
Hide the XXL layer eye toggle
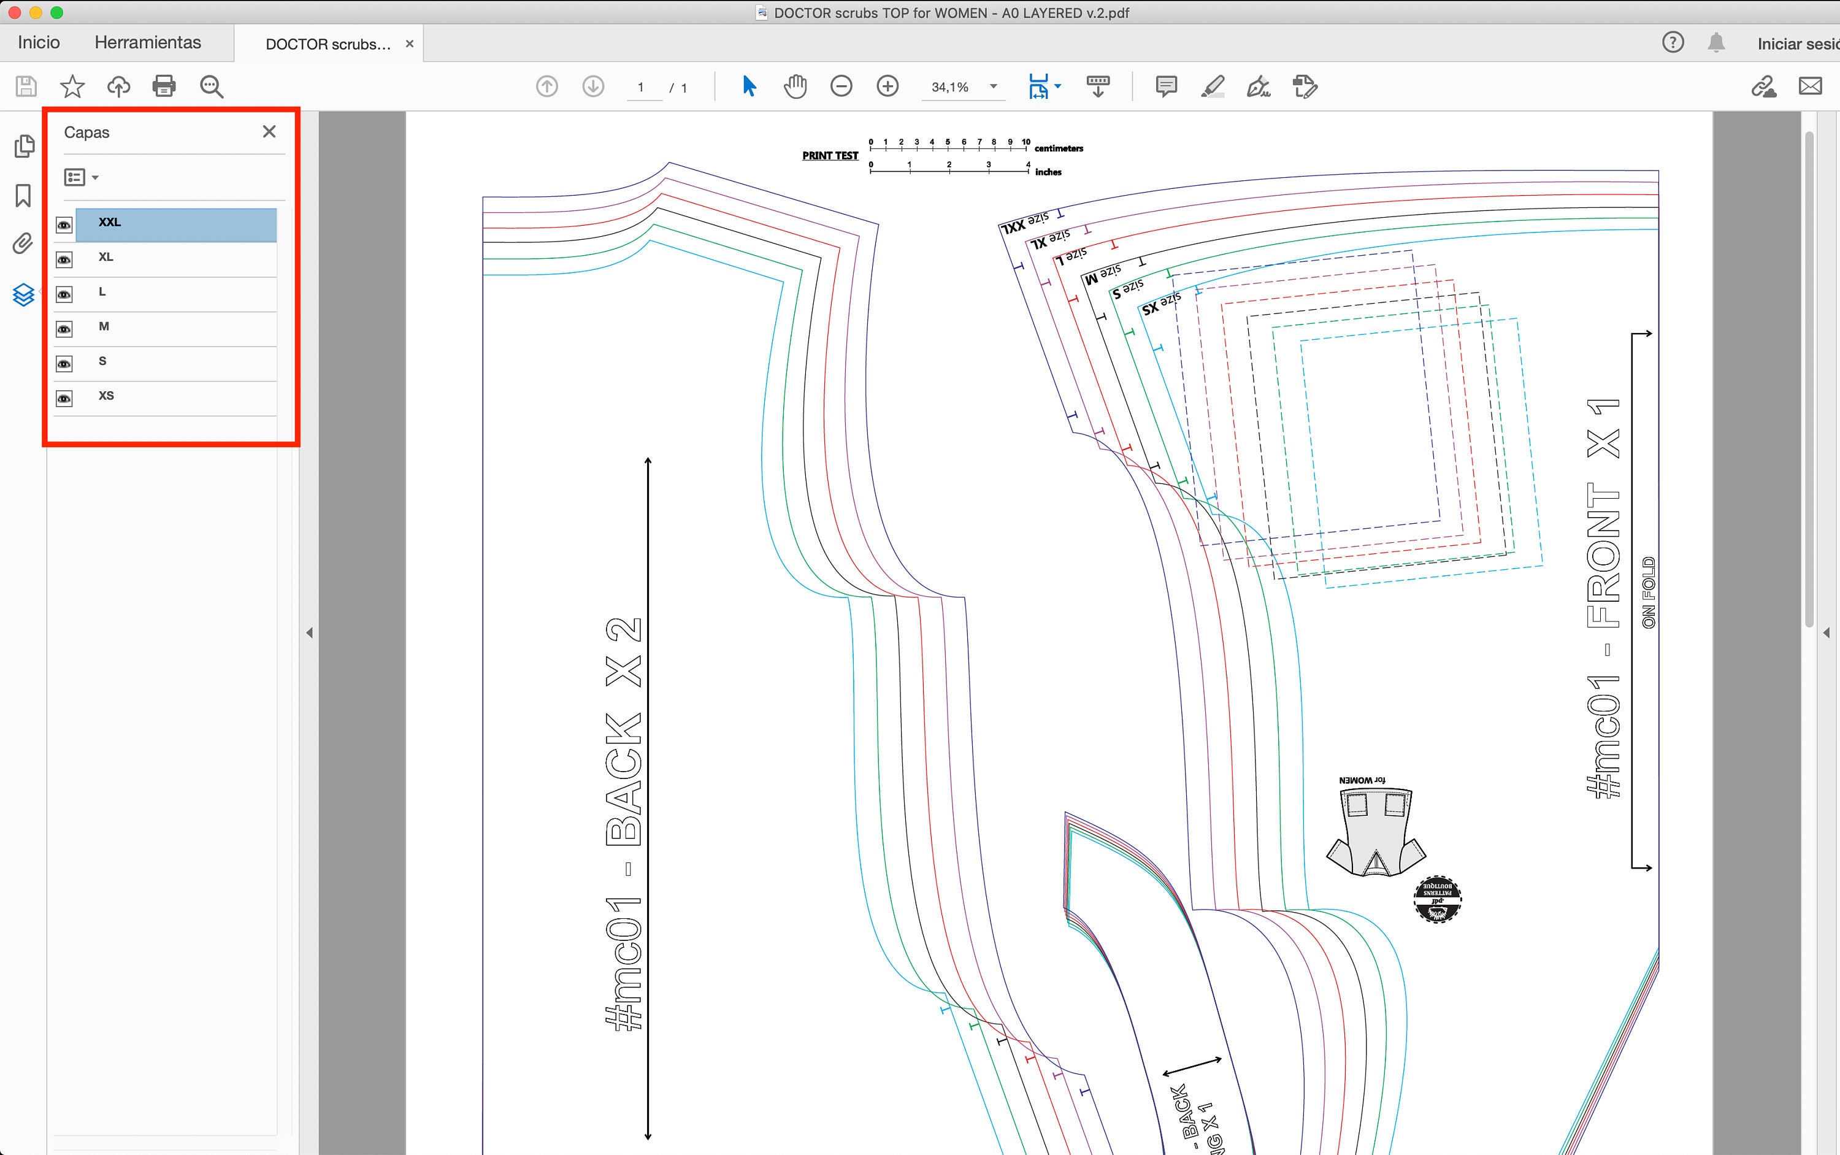[64, 225]
